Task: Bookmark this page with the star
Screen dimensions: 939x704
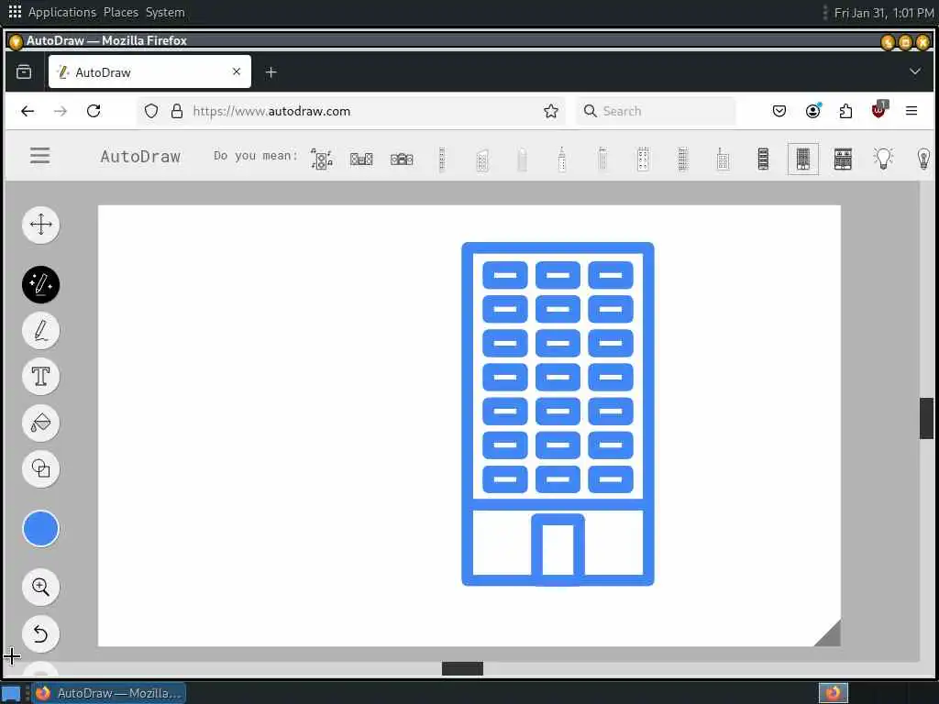Action: pyautogui.click(x=551, y=111)
